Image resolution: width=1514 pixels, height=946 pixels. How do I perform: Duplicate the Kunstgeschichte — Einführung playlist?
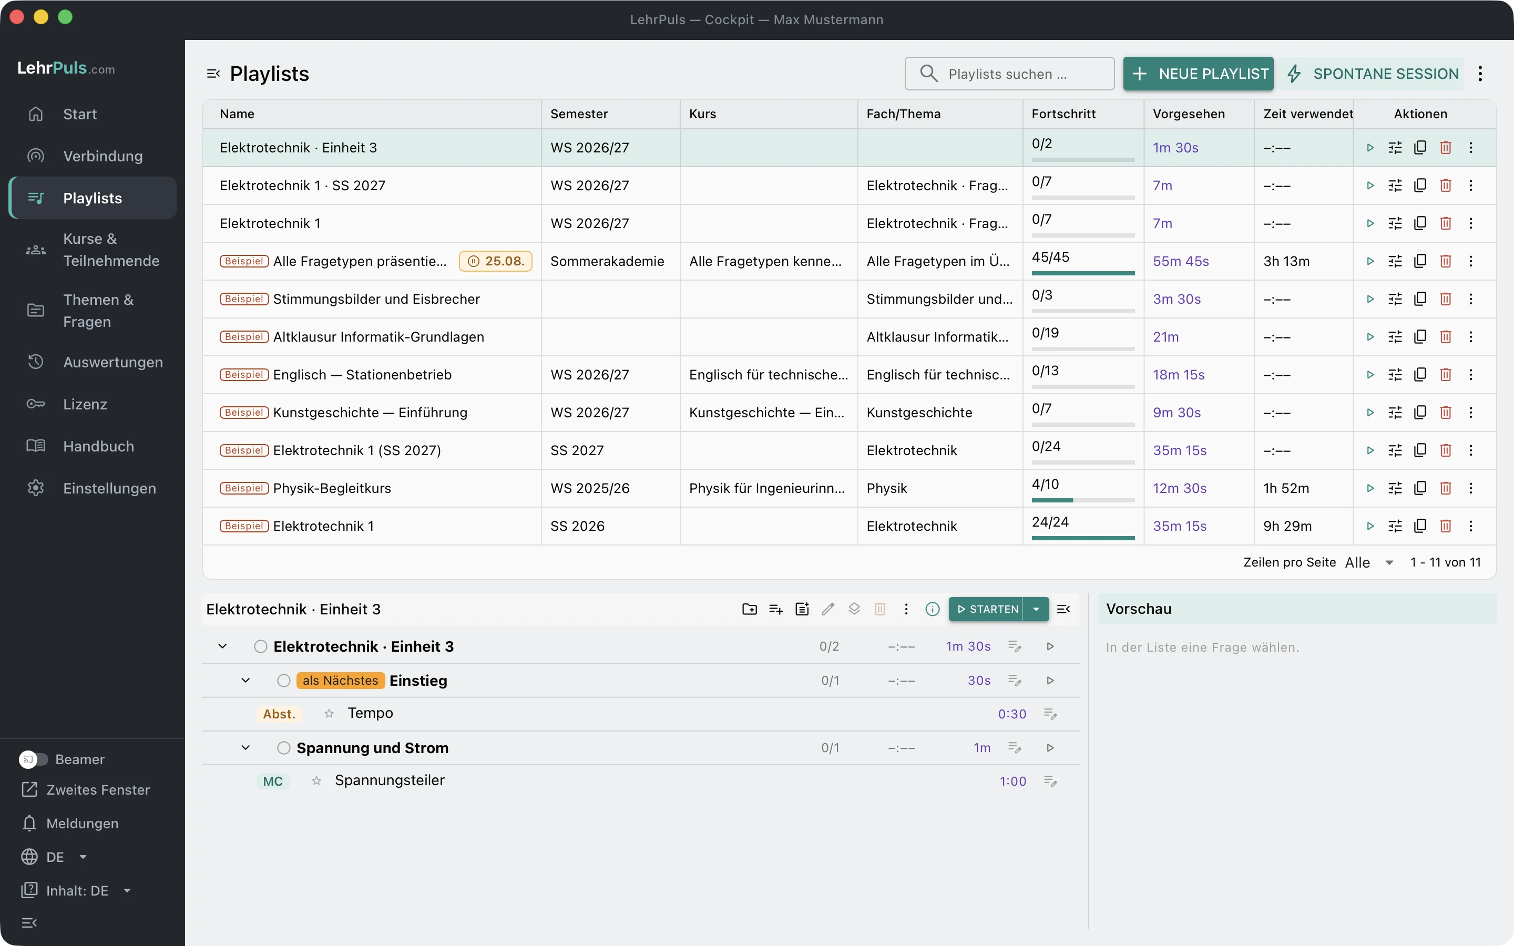click(1420, 413)
